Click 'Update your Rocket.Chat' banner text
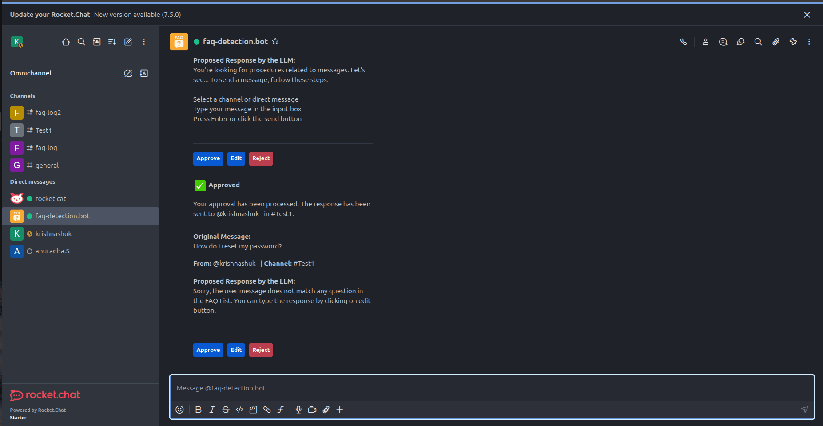The width and height of the screenshot is (823, 426). point(50,15)
